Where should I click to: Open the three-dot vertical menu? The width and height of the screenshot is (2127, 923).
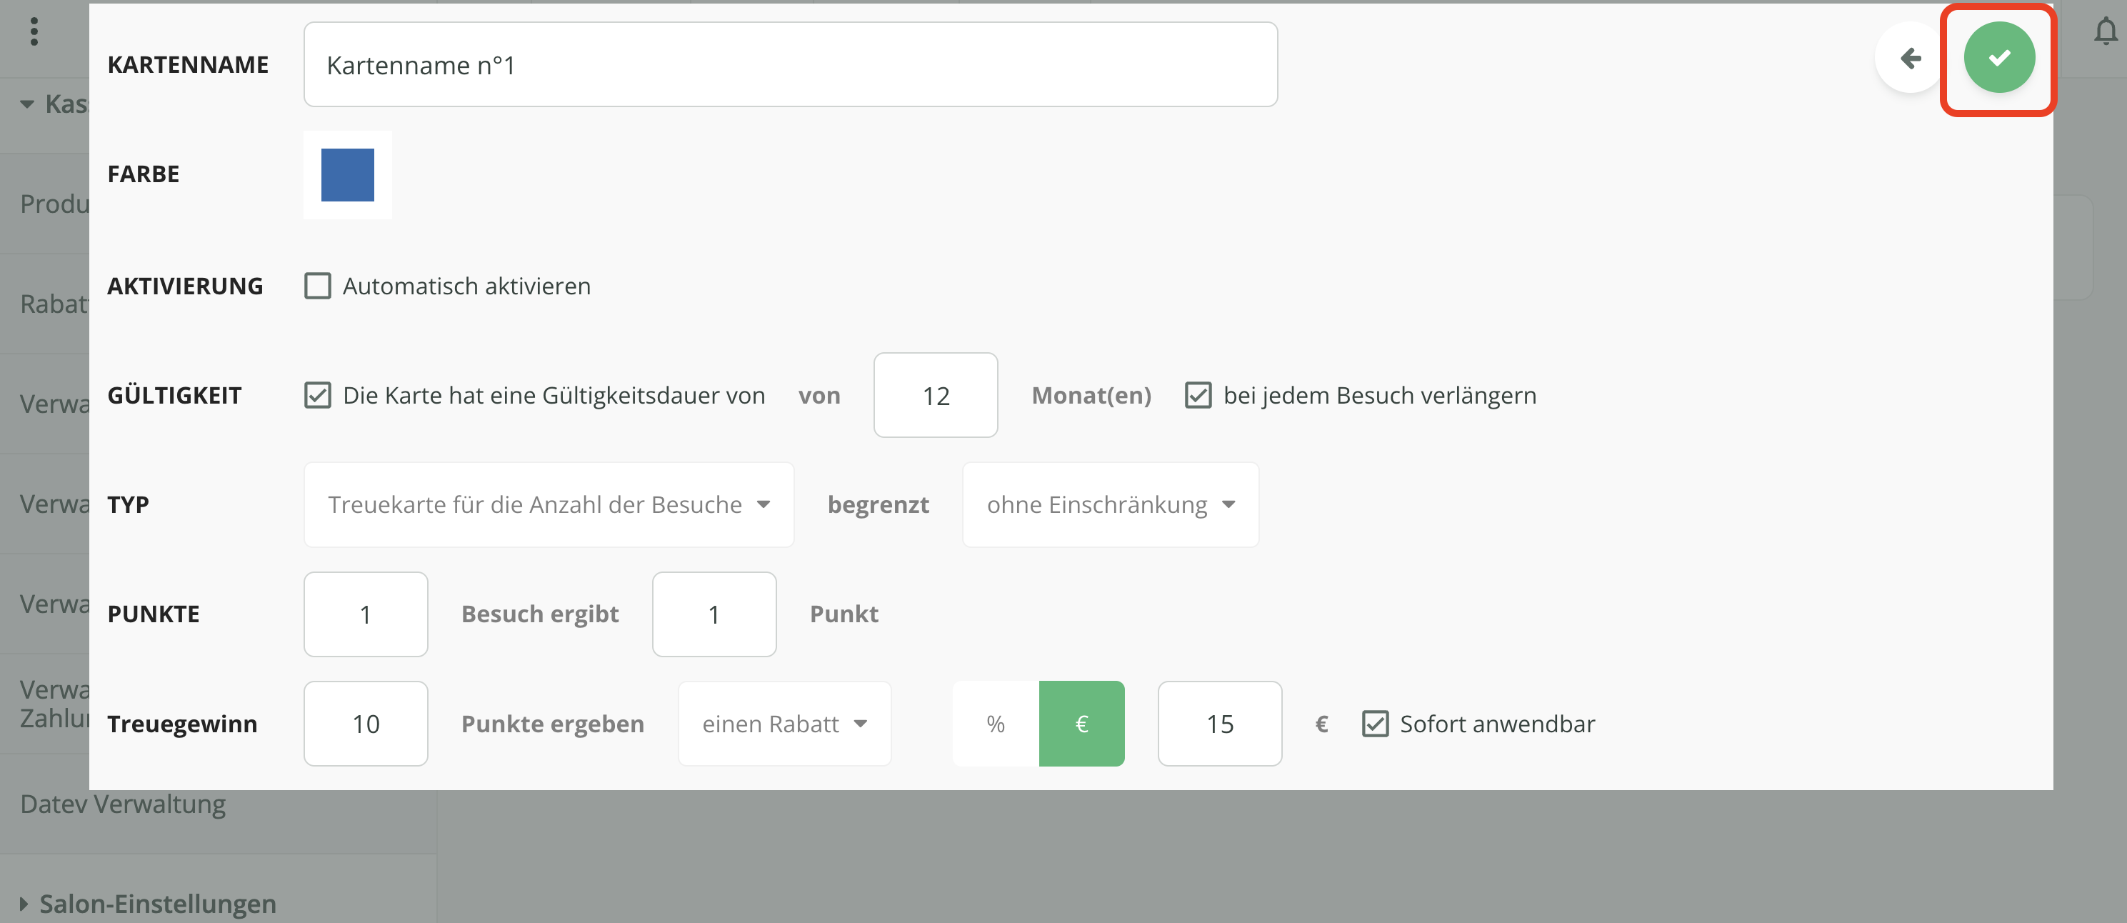point(34,31)
